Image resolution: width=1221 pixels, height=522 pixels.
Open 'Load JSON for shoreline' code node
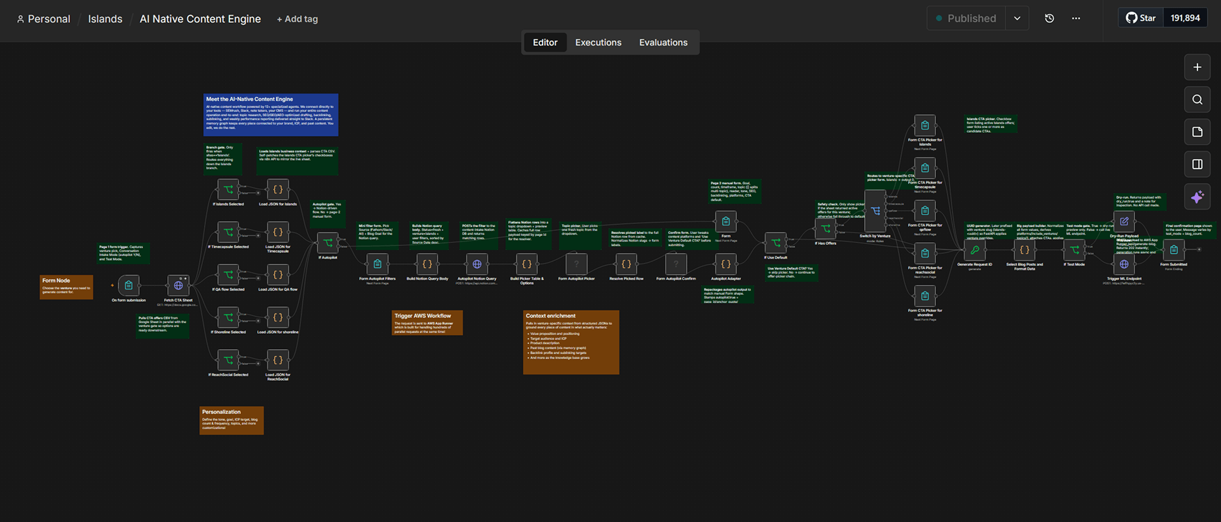(278, 317)
